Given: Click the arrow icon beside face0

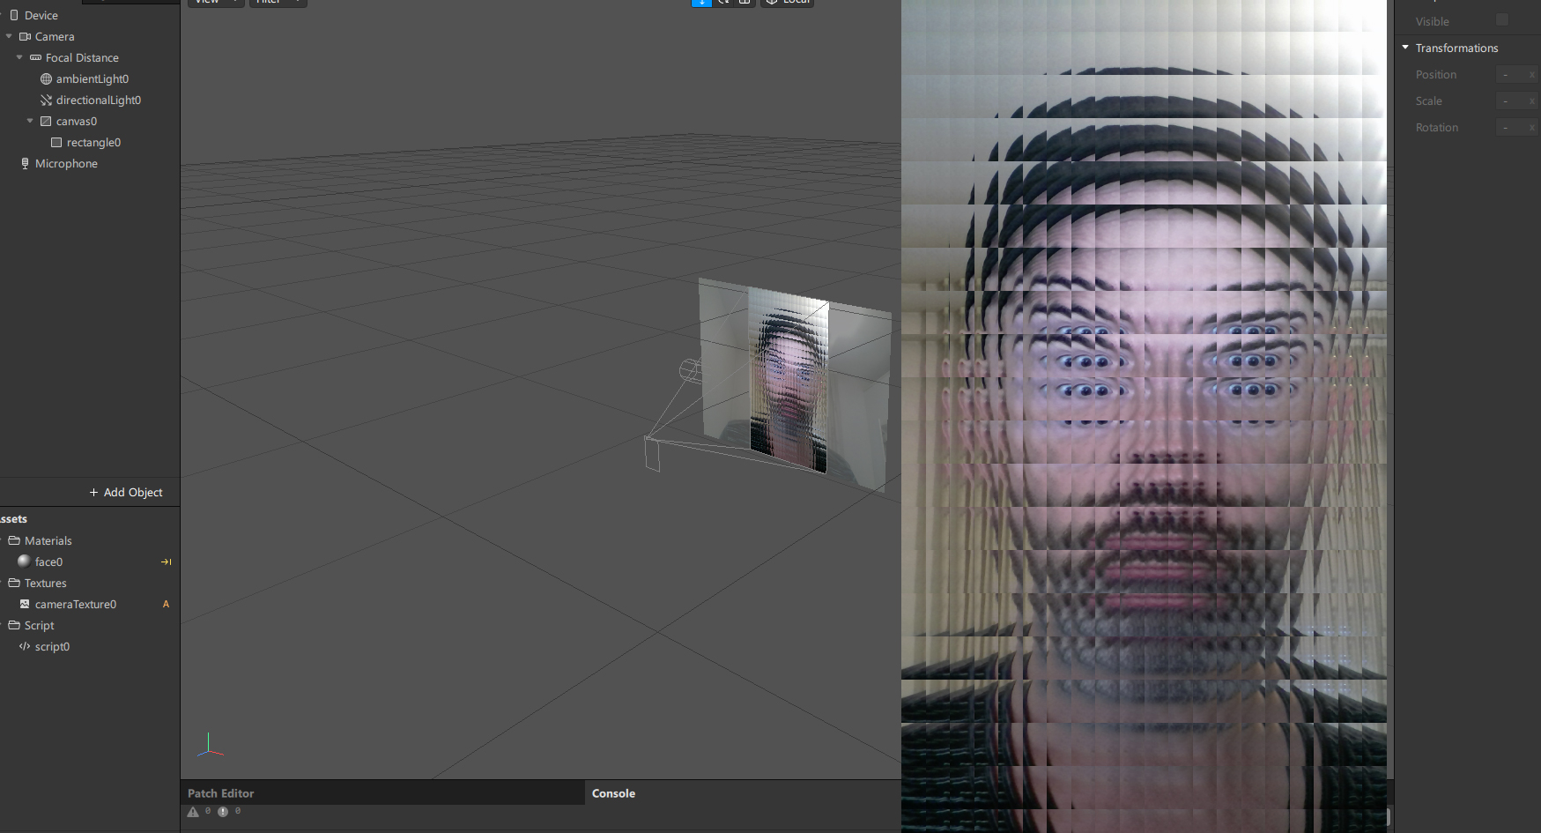Looking at the screenshot, I should (x=166, y=562).
